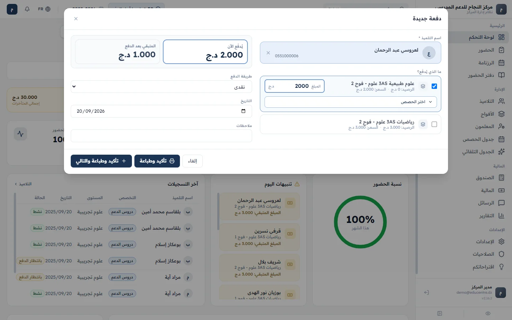Click the layers icon beside علوم طبيعية course
The width and height of the screenshot is (512, 320).
(423, 86)
